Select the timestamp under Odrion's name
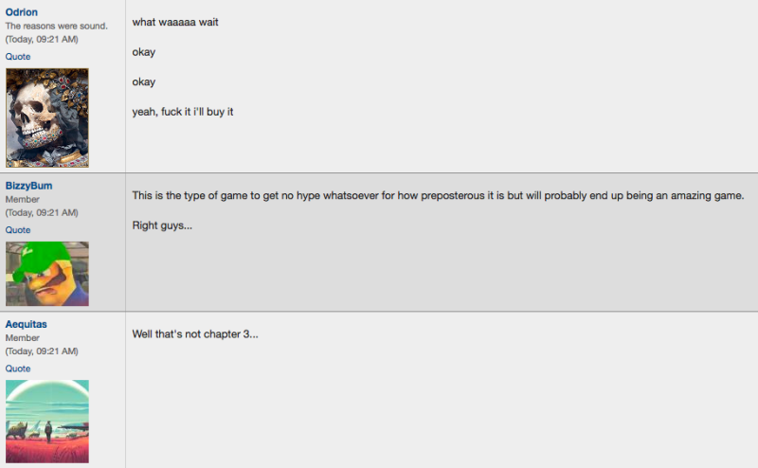 42,39
